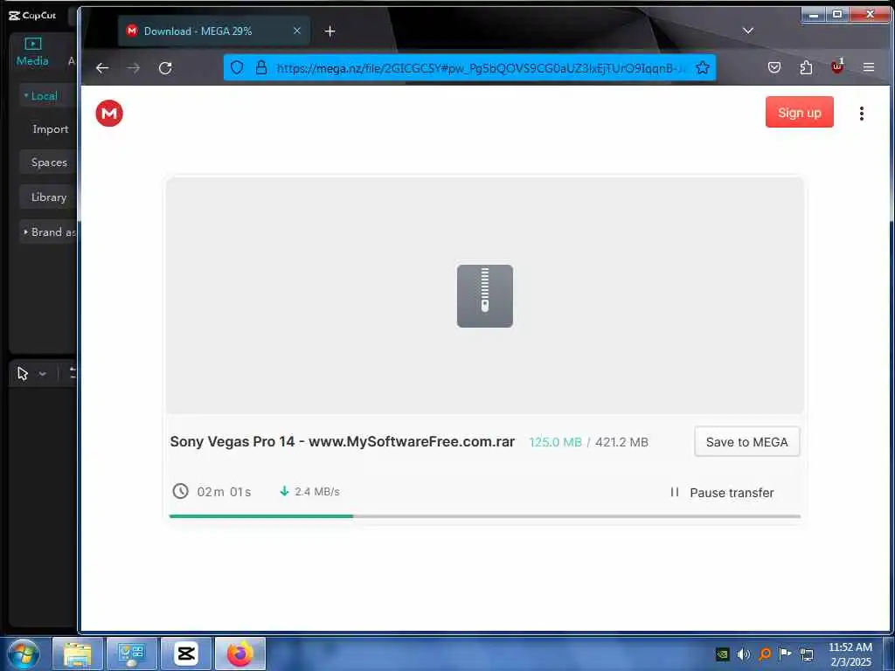Image resolution: width=895 pixels, height=671 pixels.
Task: Click the 11:52 AM system clock
Action: pyautogui.click(x=850, y=647)
